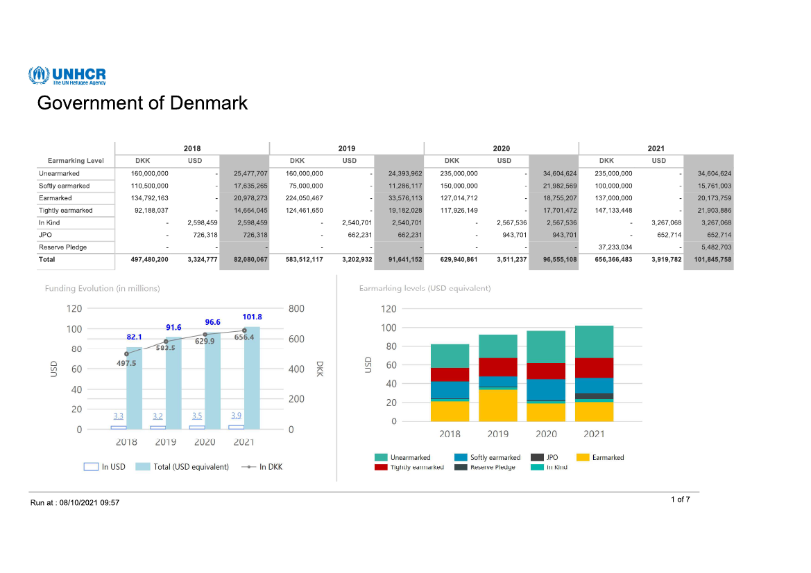Select the cell value 224,050,467

point(304,198)
